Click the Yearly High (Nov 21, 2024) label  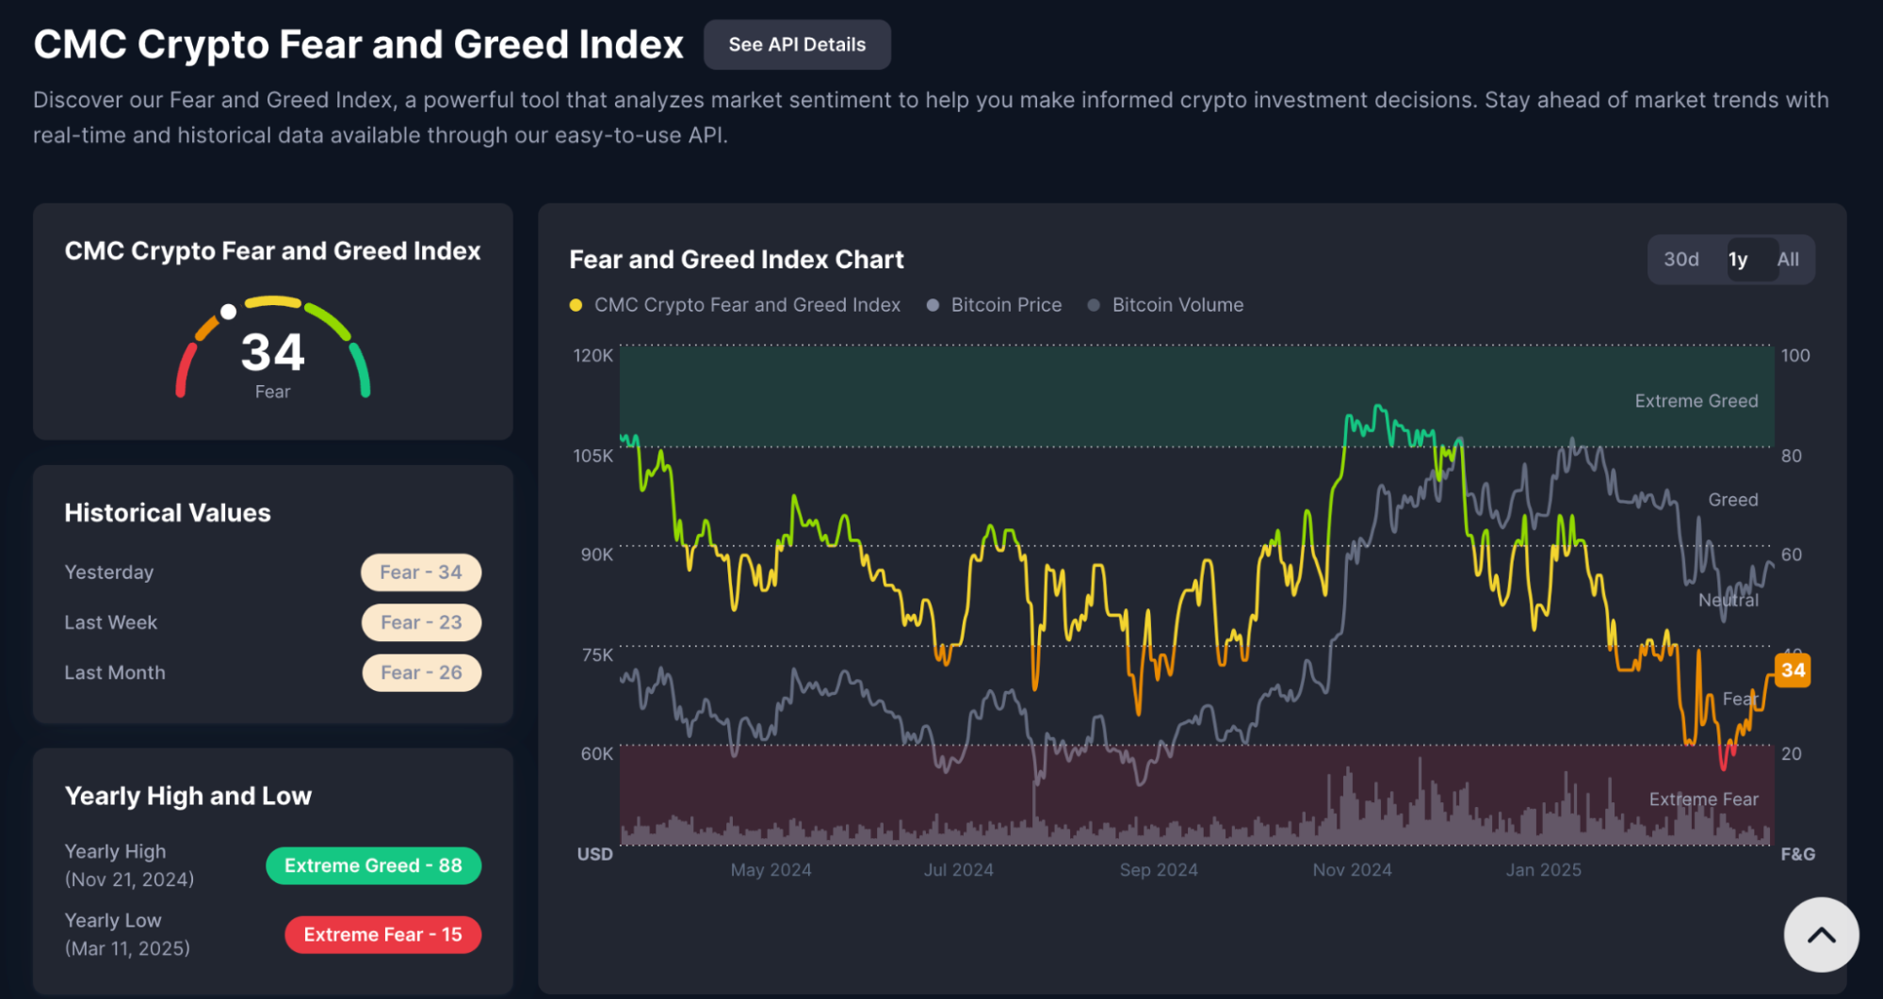tap(129, 865)
